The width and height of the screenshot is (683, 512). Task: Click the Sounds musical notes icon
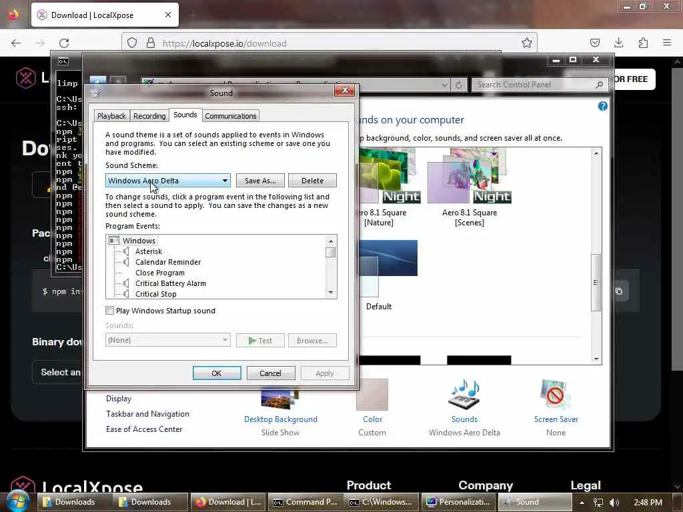(464, 395)
